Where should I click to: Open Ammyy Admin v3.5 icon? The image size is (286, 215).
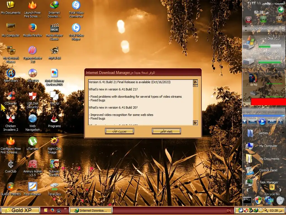[32, 168]
